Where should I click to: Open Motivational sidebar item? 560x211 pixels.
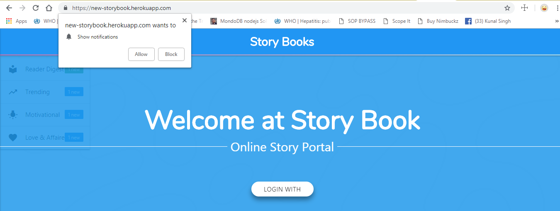pyautogui.click(x=45, y=115)
